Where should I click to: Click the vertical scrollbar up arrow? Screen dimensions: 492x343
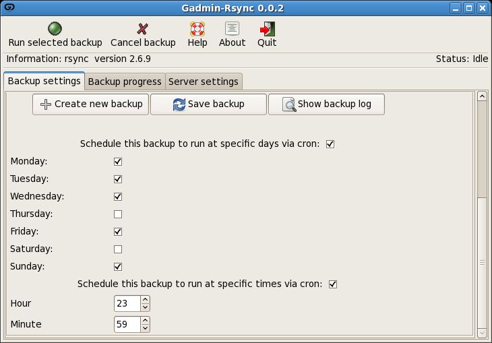483,96
